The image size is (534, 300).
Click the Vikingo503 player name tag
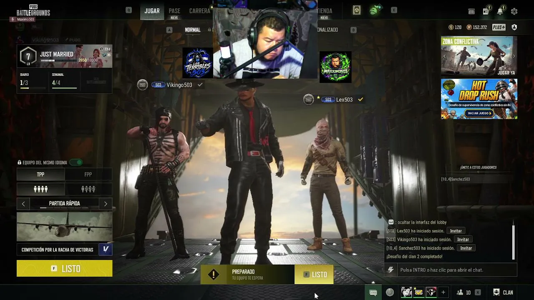[179, 85]
